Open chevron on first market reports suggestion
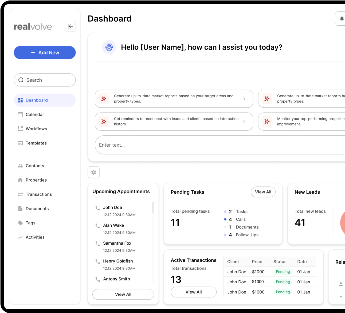 (244, 99)
